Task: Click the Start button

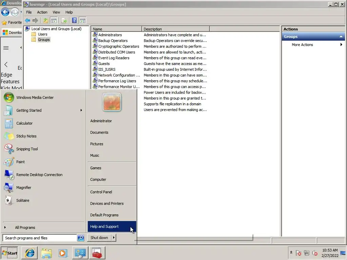Action: [9, 253]
